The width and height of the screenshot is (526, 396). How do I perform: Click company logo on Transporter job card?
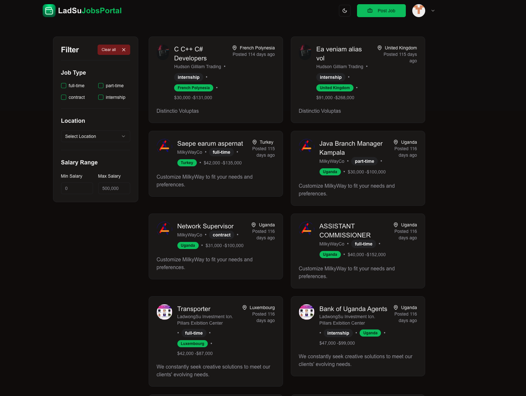pos(164,312)
